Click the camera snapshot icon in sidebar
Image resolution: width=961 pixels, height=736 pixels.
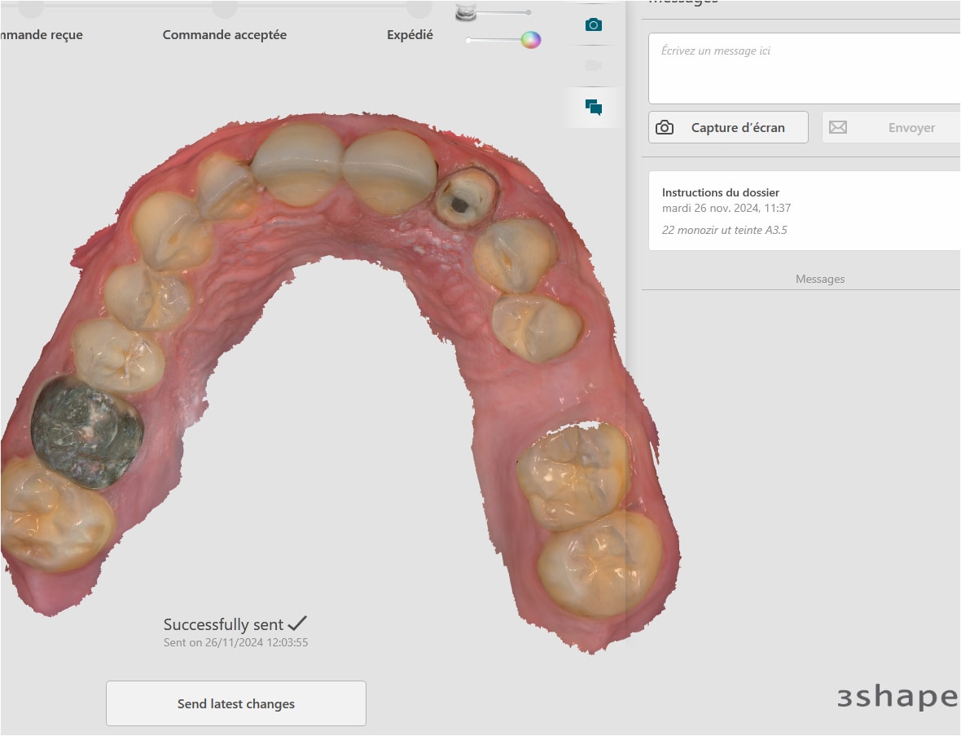[x=594, y=25]
